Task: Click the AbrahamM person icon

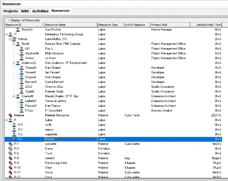Action: pos(21,53)
